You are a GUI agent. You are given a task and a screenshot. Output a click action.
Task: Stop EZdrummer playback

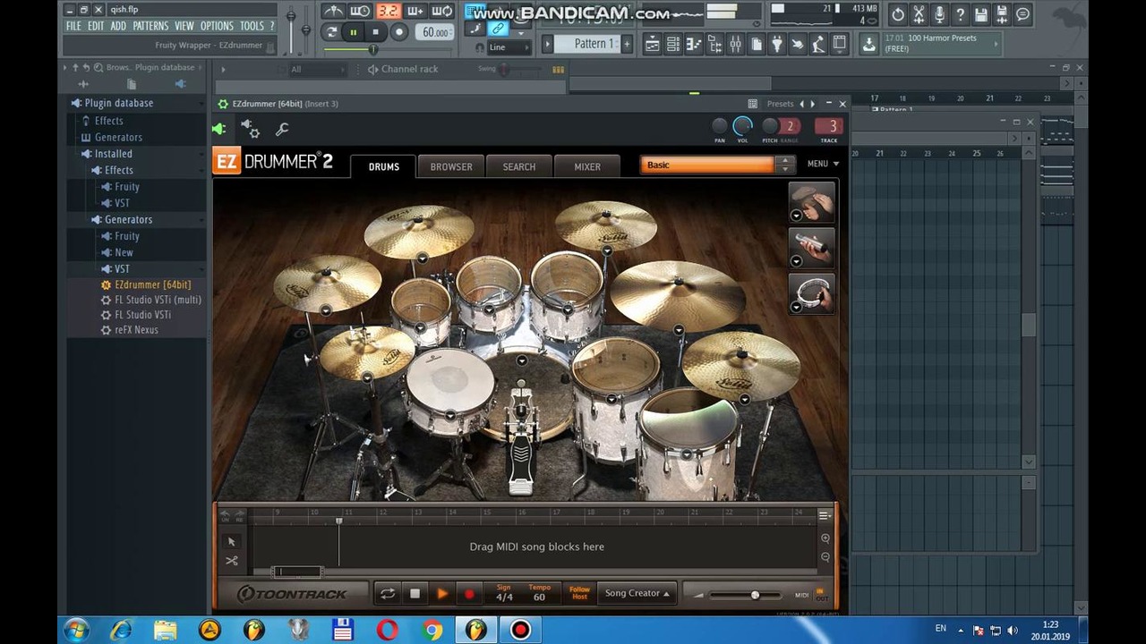[x=415, y=593]
